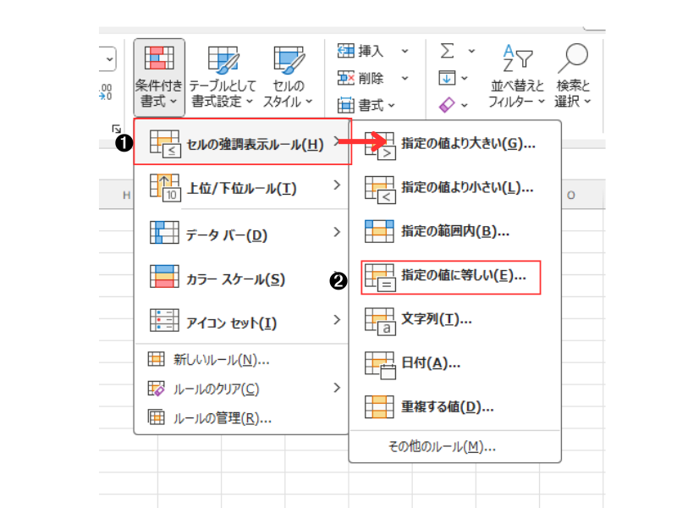The width and height of the screenshot is (677, 508).
Task: Click the Find & Select (検索と選択) magnifier
Action: click(x=573, y=58)
